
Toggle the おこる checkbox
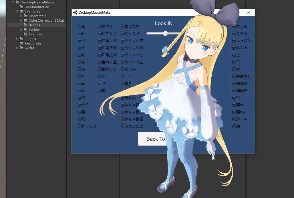click(x=234, y=48)
